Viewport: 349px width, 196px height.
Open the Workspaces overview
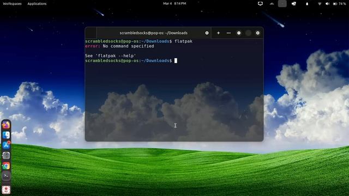[x=12, y=4]
